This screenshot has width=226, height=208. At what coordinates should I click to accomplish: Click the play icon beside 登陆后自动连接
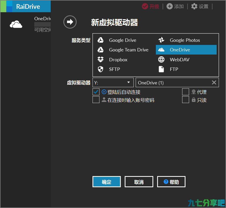(104, 92)
